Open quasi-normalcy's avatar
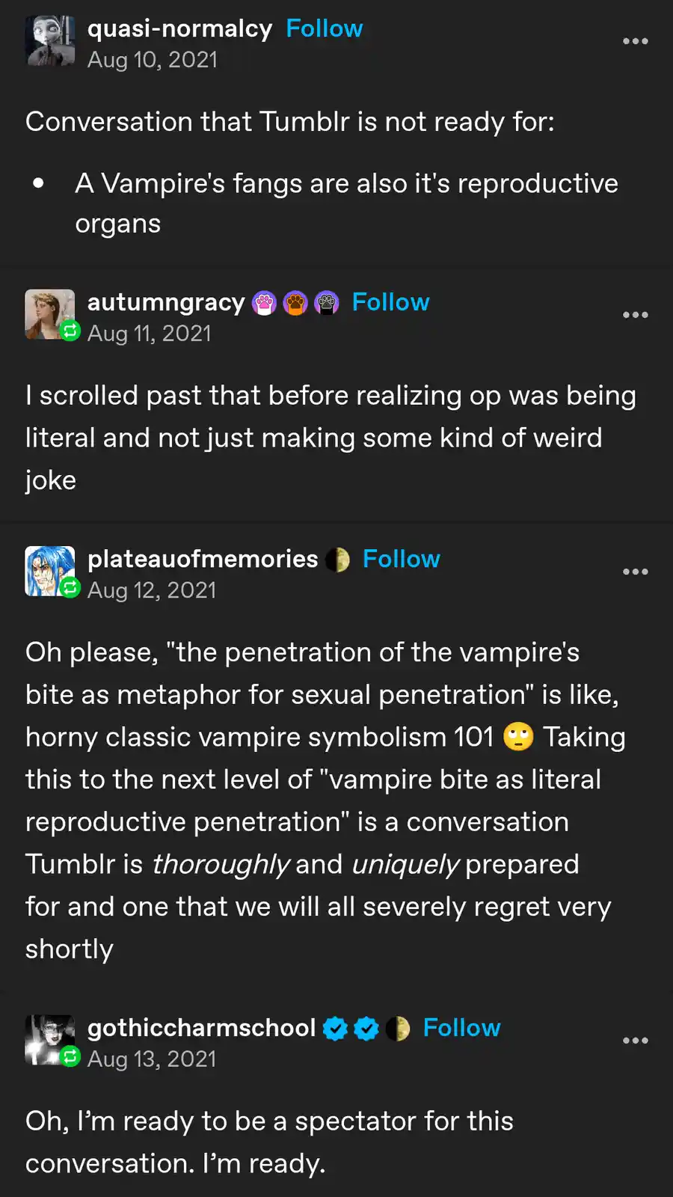 [50, 41]
